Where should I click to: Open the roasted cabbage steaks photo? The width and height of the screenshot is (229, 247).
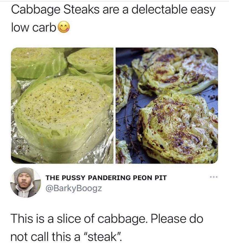point(167,105)
